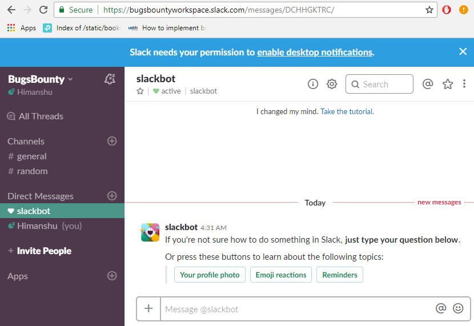474x326 pixels.
Task: Open the general channel
Action: (31, 156)
